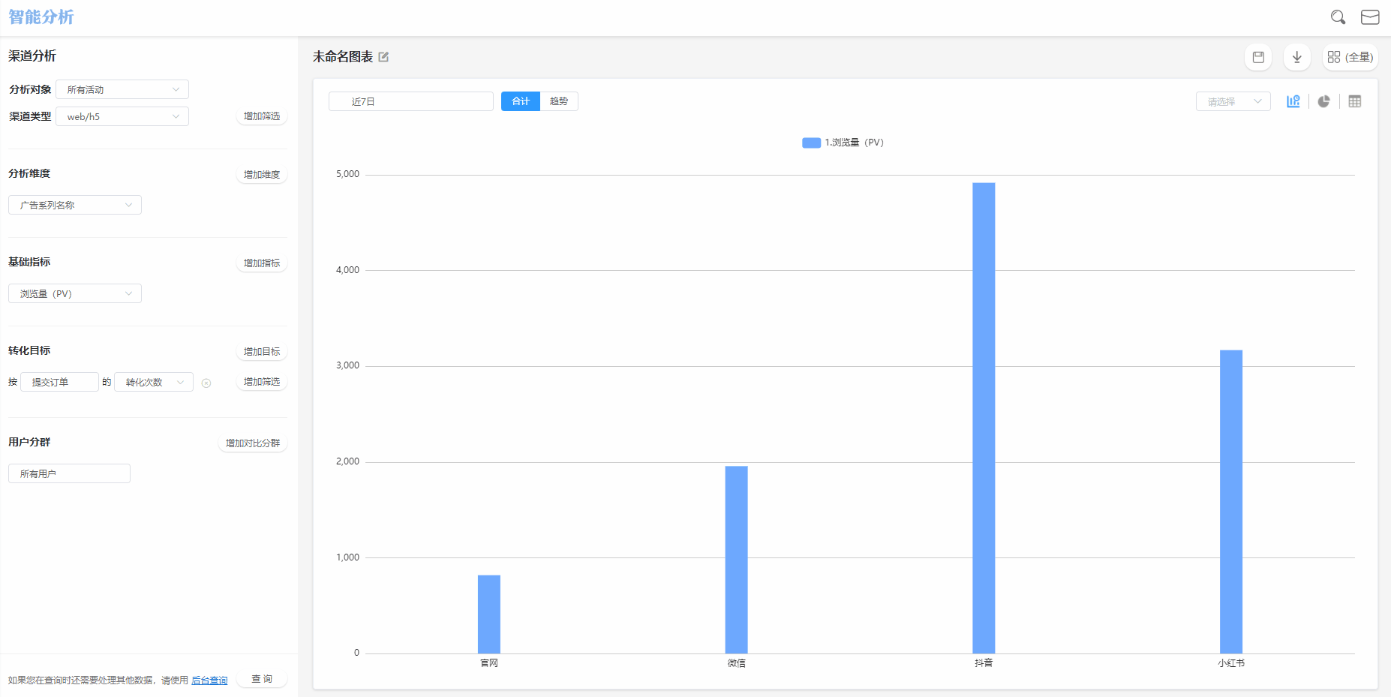Remove the conversion goal with the x icon
This screenshot has height=697, width=1391.
206,383
